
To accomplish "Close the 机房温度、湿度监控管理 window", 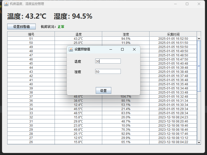I will click(199, 4).
